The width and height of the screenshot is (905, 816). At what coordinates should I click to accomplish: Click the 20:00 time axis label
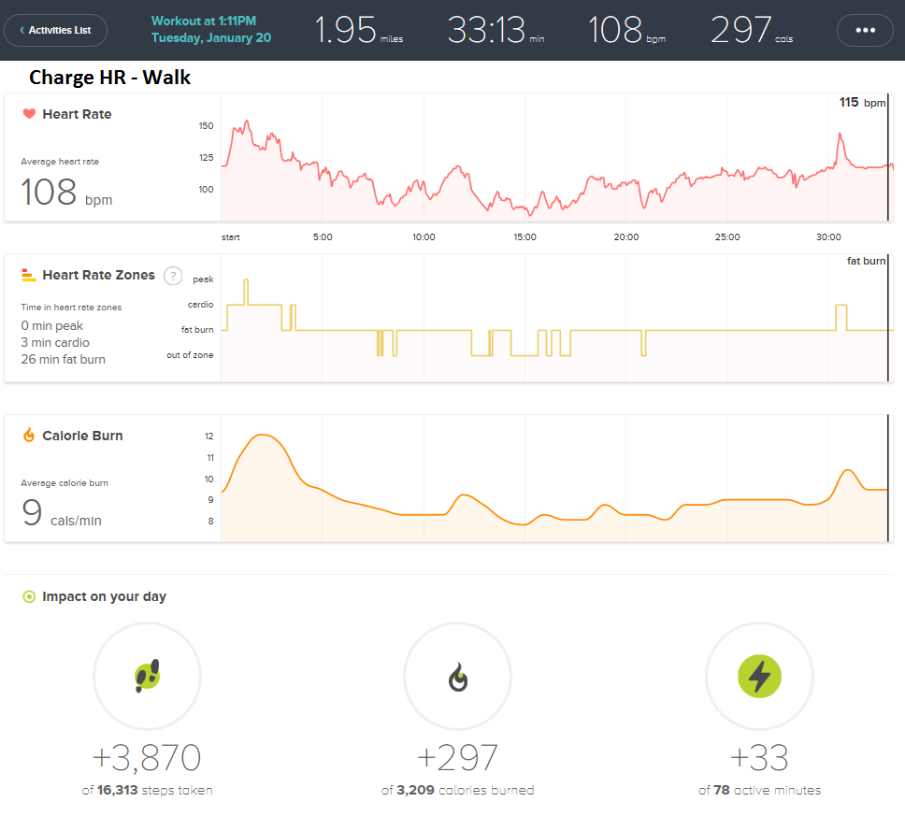(x=626, y=237)
